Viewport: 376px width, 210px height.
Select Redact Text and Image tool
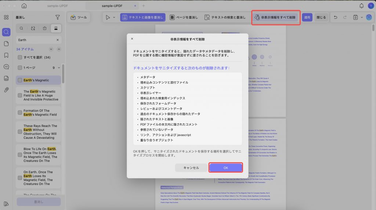(x=143, y=17)
